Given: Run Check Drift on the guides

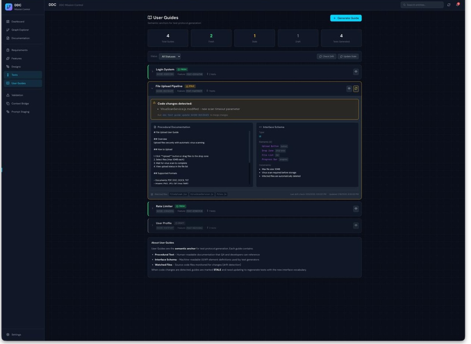Looking at the screenshot, I should (327, 56).
